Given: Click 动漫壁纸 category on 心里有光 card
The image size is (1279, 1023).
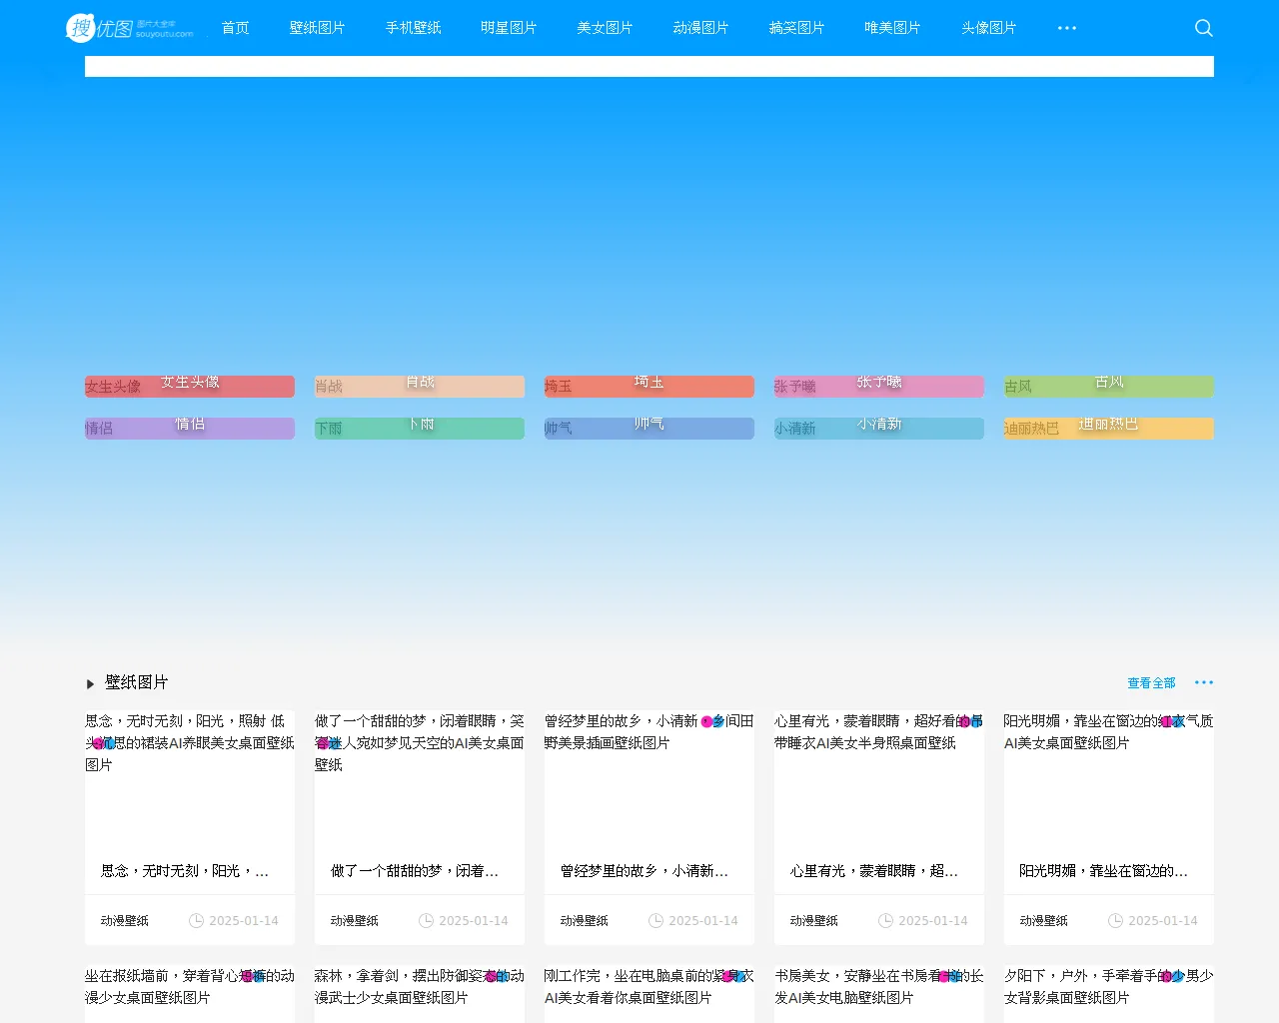Looking at the screenshot, I should pyautogui.click(x=814, y=921).
